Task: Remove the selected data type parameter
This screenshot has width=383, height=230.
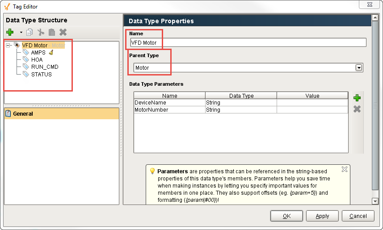Action: [357, 109]
